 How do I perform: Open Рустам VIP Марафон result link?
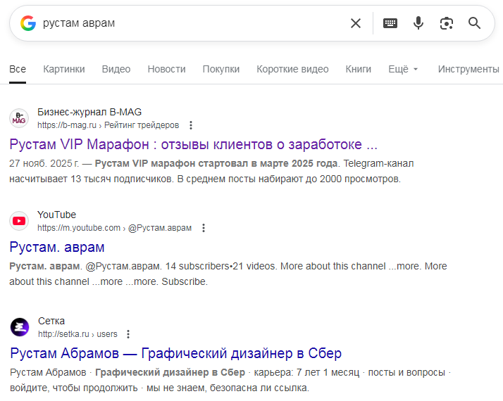point(194,144)
